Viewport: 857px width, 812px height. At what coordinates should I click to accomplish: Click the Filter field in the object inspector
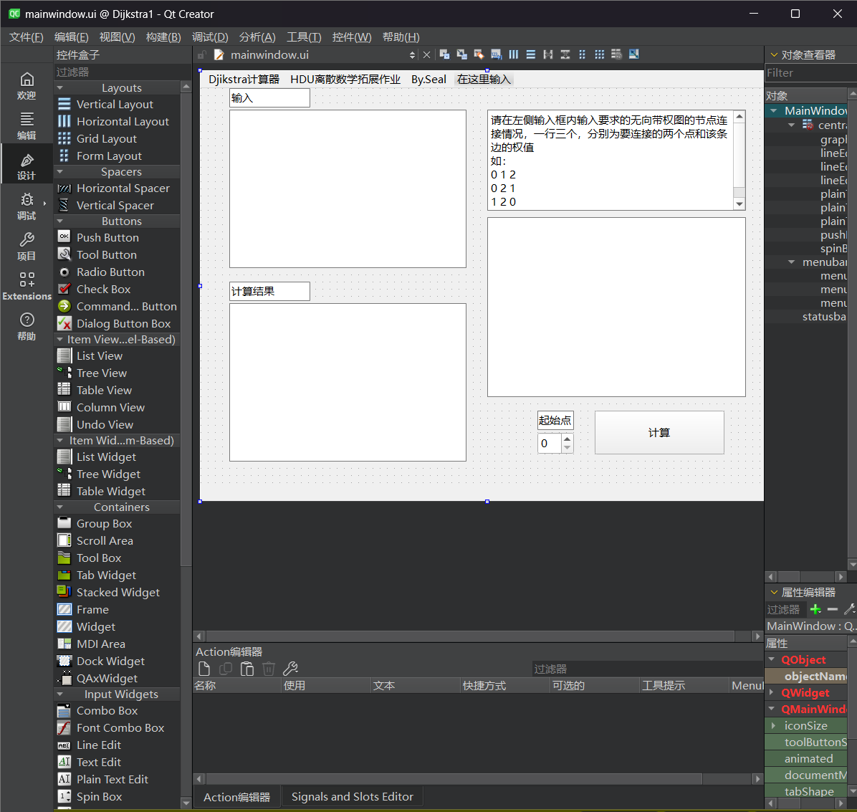(810, 72)
